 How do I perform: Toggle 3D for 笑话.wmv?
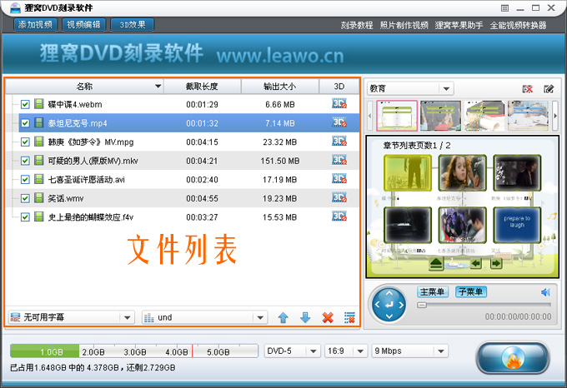point(339,198)
